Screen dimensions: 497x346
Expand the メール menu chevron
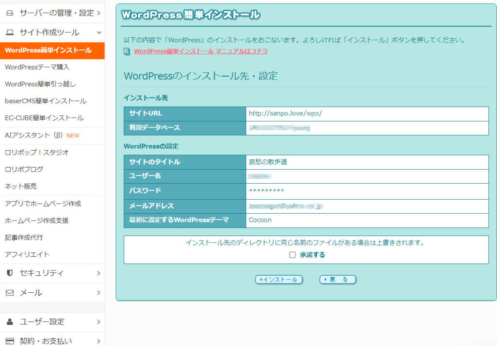point(99,293)
